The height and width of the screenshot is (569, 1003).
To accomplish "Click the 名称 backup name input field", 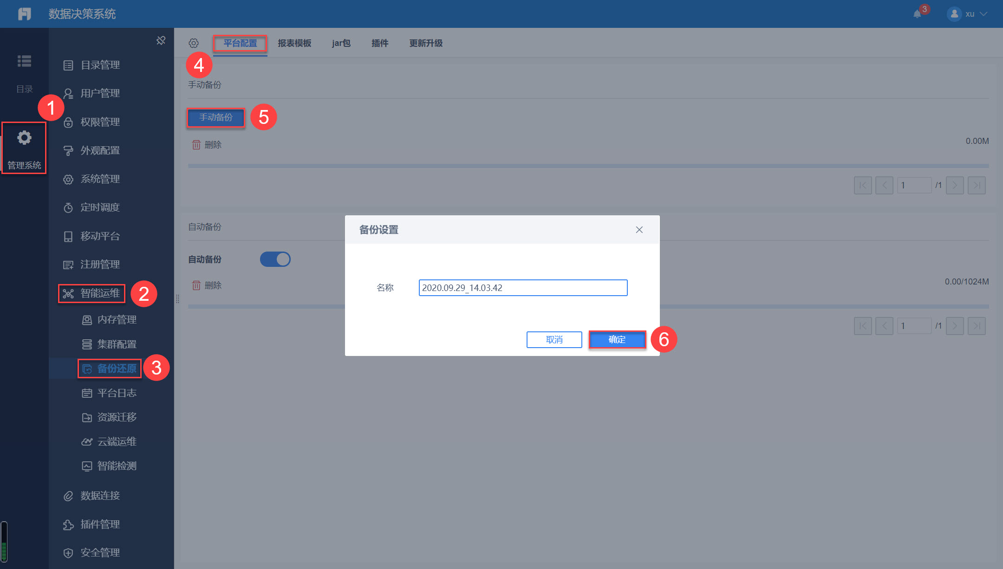I will (x=523, y=288).
